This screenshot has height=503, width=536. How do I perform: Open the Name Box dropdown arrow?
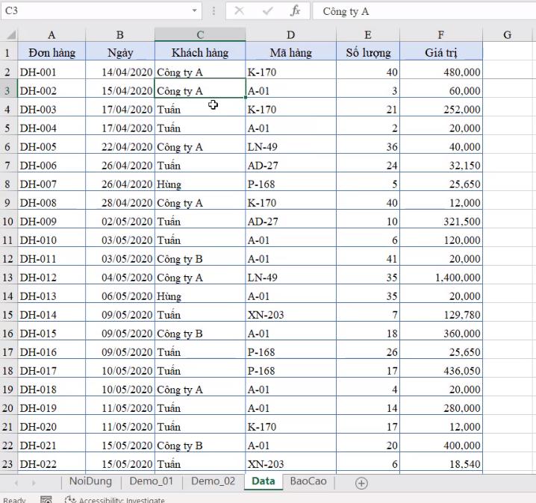coord(194,10)
